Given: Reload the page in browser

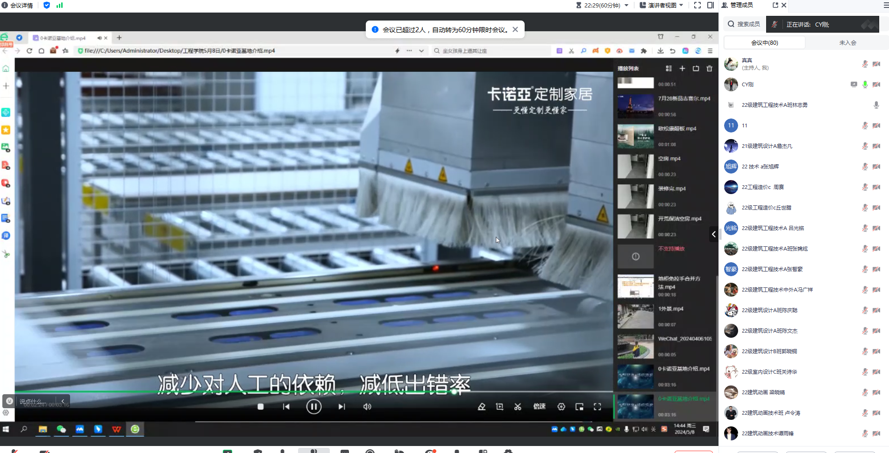Looking at the screenshot, I should click(x=29, y=51).
